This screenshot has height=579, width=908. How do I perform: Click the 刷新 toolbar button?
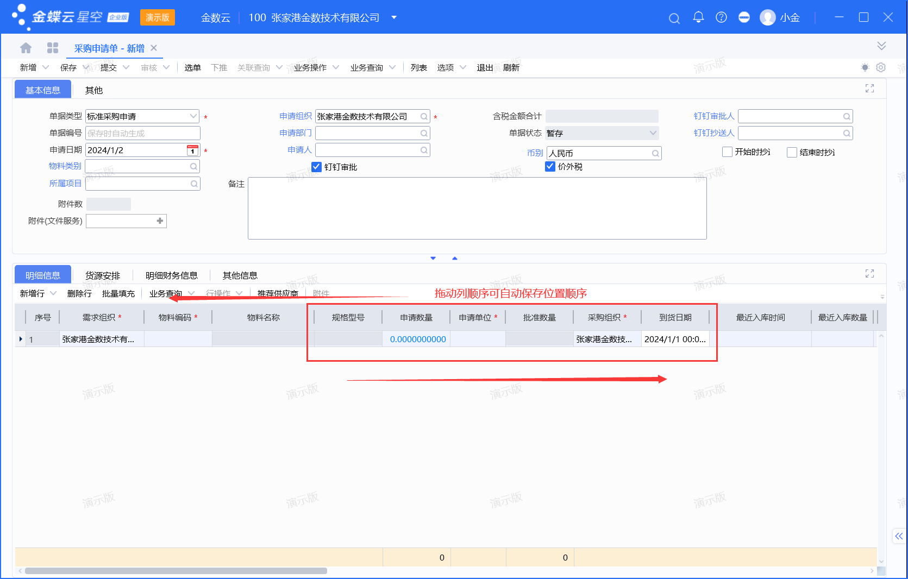coord(511,67)
